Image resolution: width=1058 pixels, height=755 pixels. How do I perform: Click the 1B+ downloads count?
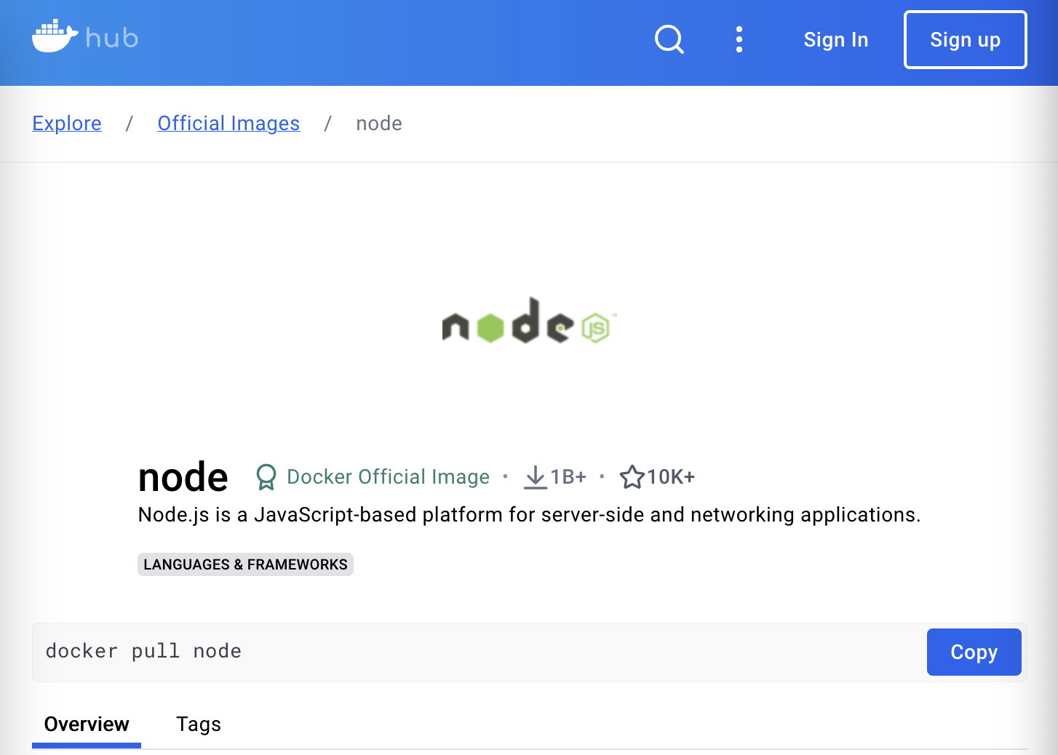(568, 477)
